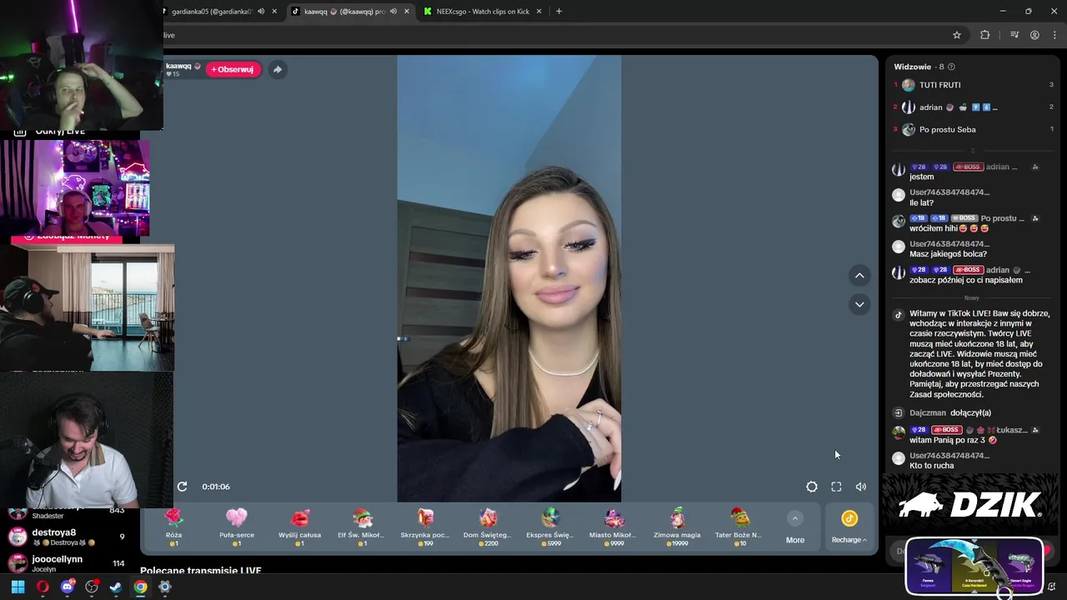The image size is (1067, 600).
Task: Click the chat message 'Ile lat?'
Action: click(x=921, y=202)
